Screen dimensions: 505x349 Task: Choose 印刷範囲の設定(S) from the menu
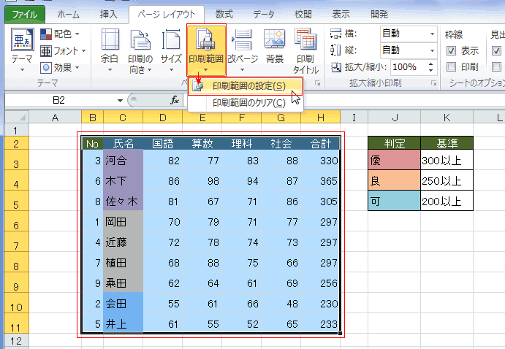tap(245, 86)
